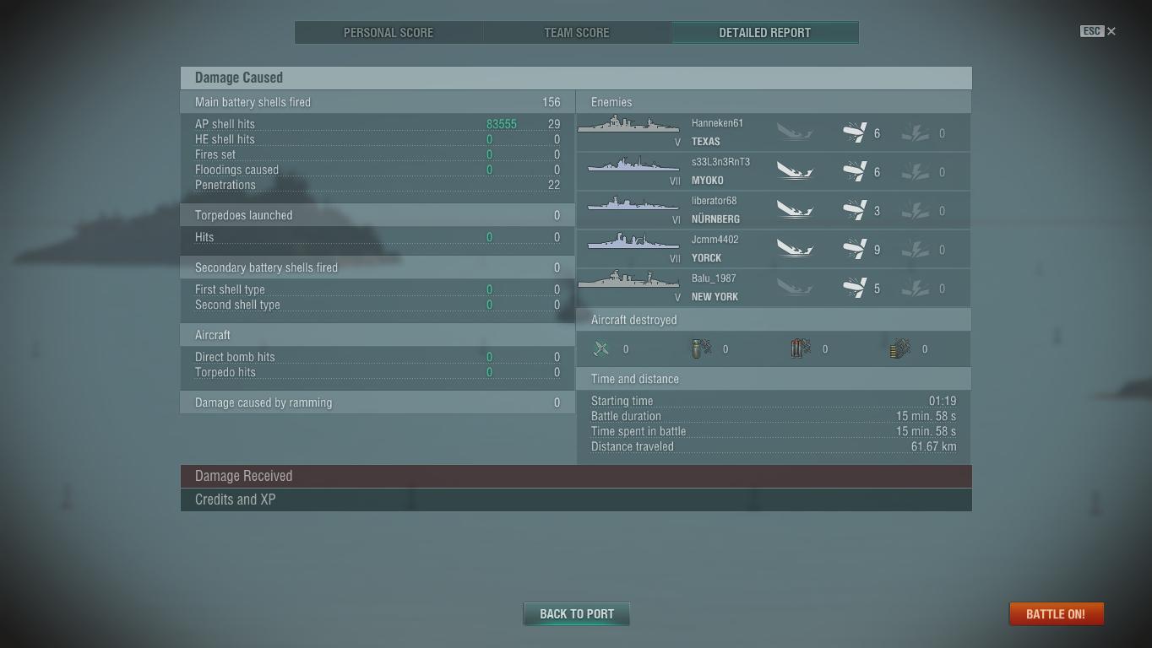Select the Detailed Report tab

(x=765, y=33)
